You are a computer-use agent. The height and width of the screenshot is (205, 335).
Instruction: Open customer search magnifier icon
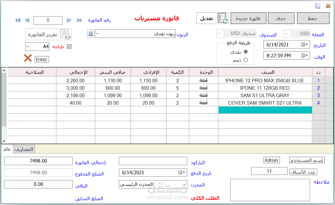tap(91, 34)
